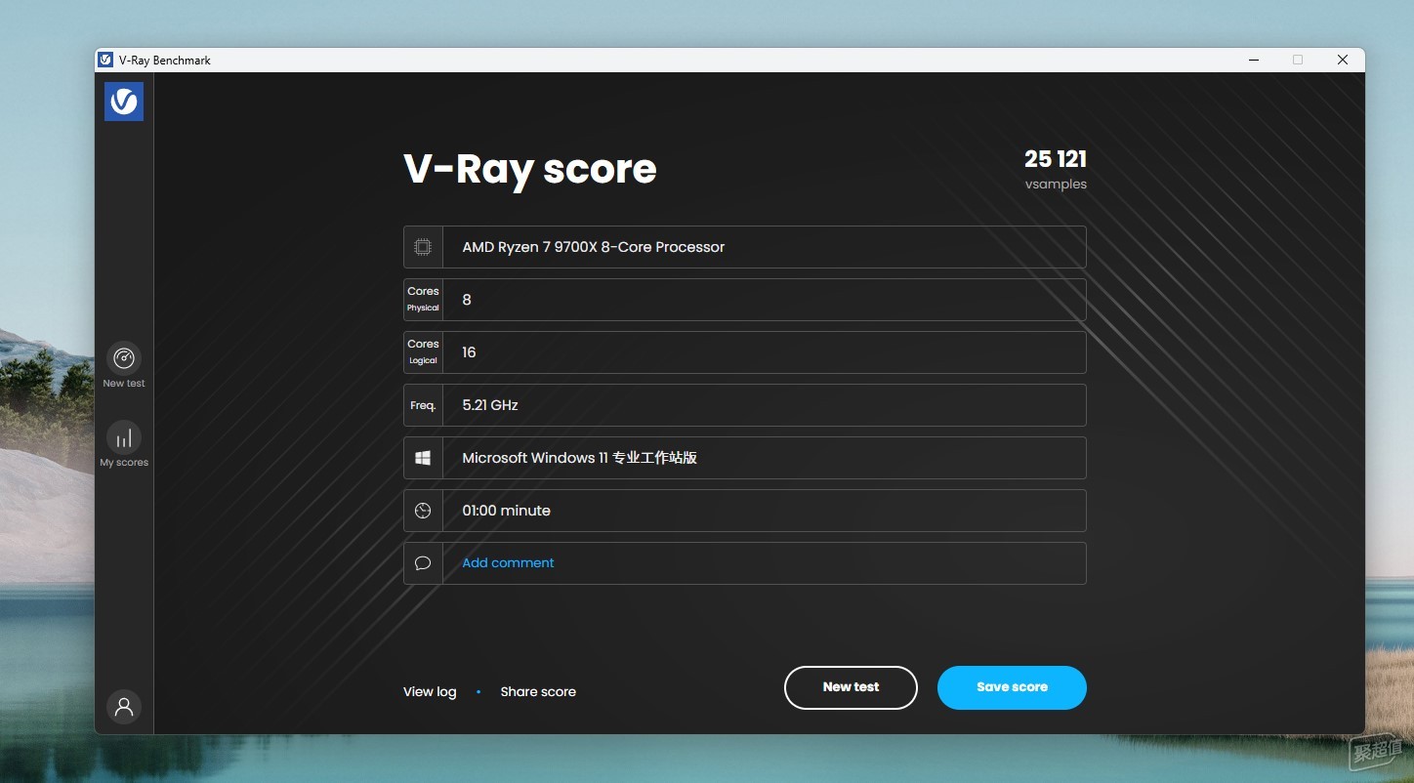The height and width of the screenshot is (783, 1414).
Task: Select the 5.21 GHz frequency value
Action: [490, 405]
